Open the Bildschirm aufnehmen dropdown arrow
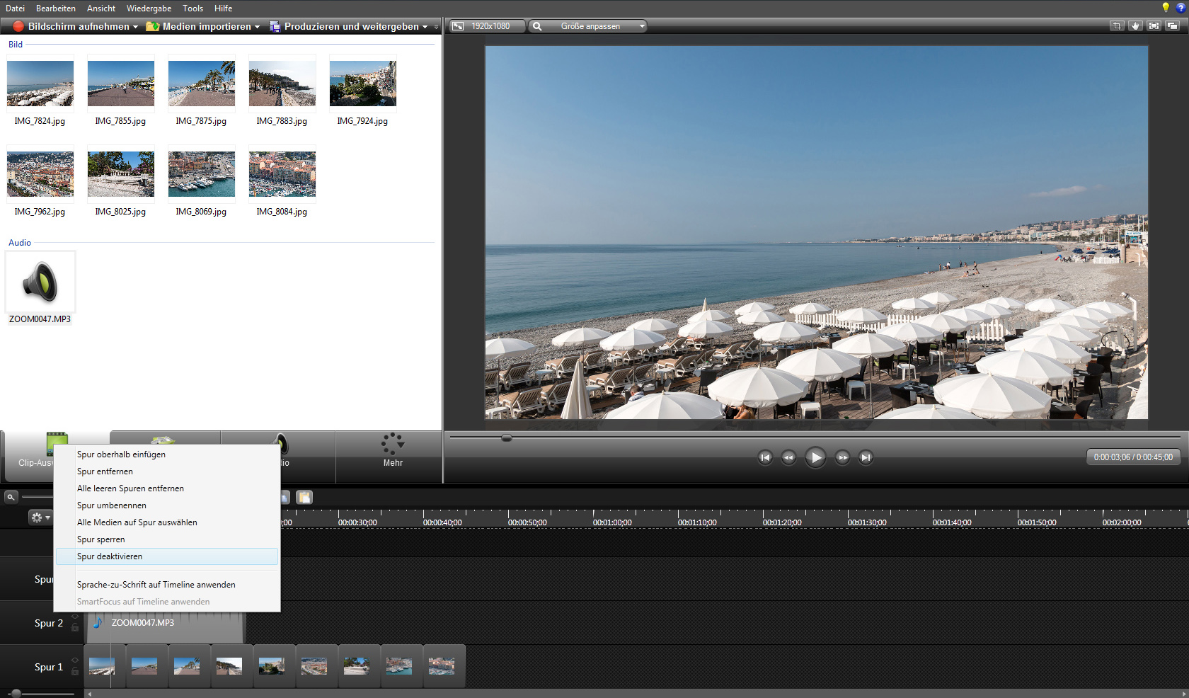The image size is (1189, 698). [135, 27]
